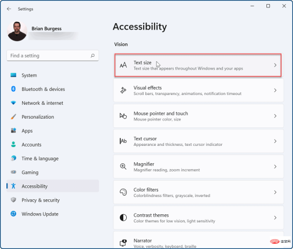Click the Network wifi icon
Image resolution: width=293 pixels, height=249 pixels.
click(13, 102)
